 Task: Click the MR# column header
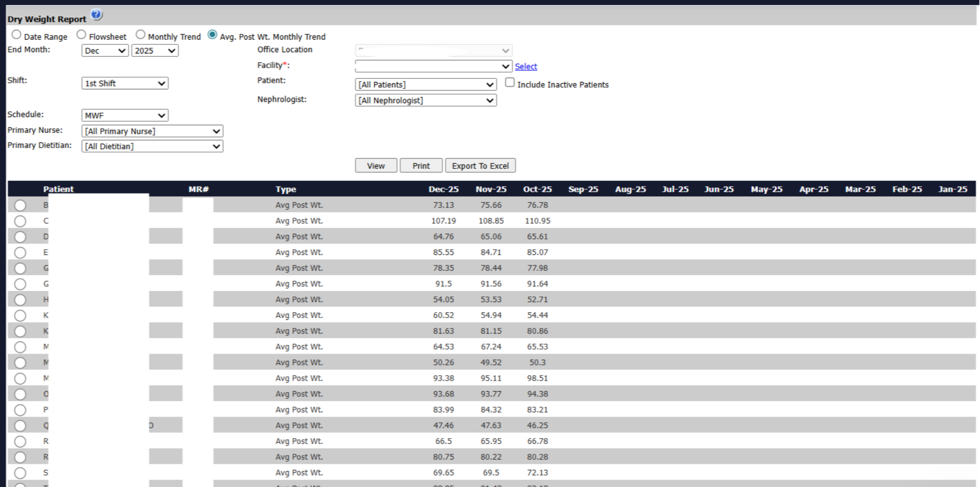pyautogui.click(x=199, y=189)
